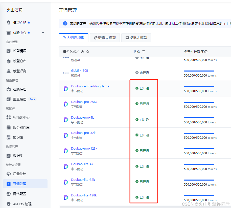Open the 模型精调 menu item
This screenshot has height=208, width=231.
point(20,51)
